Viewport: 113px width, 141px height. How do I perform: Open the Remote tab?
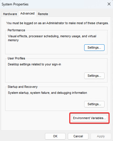coord(43,14)
